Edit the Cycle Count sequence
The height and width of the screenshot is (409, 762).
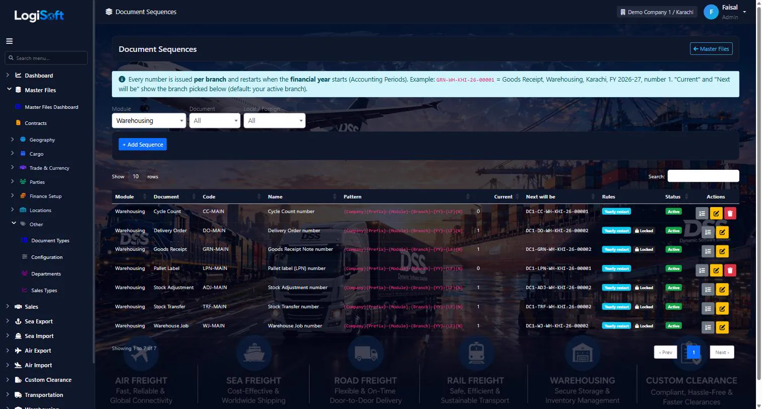click(x=716, y=213)
